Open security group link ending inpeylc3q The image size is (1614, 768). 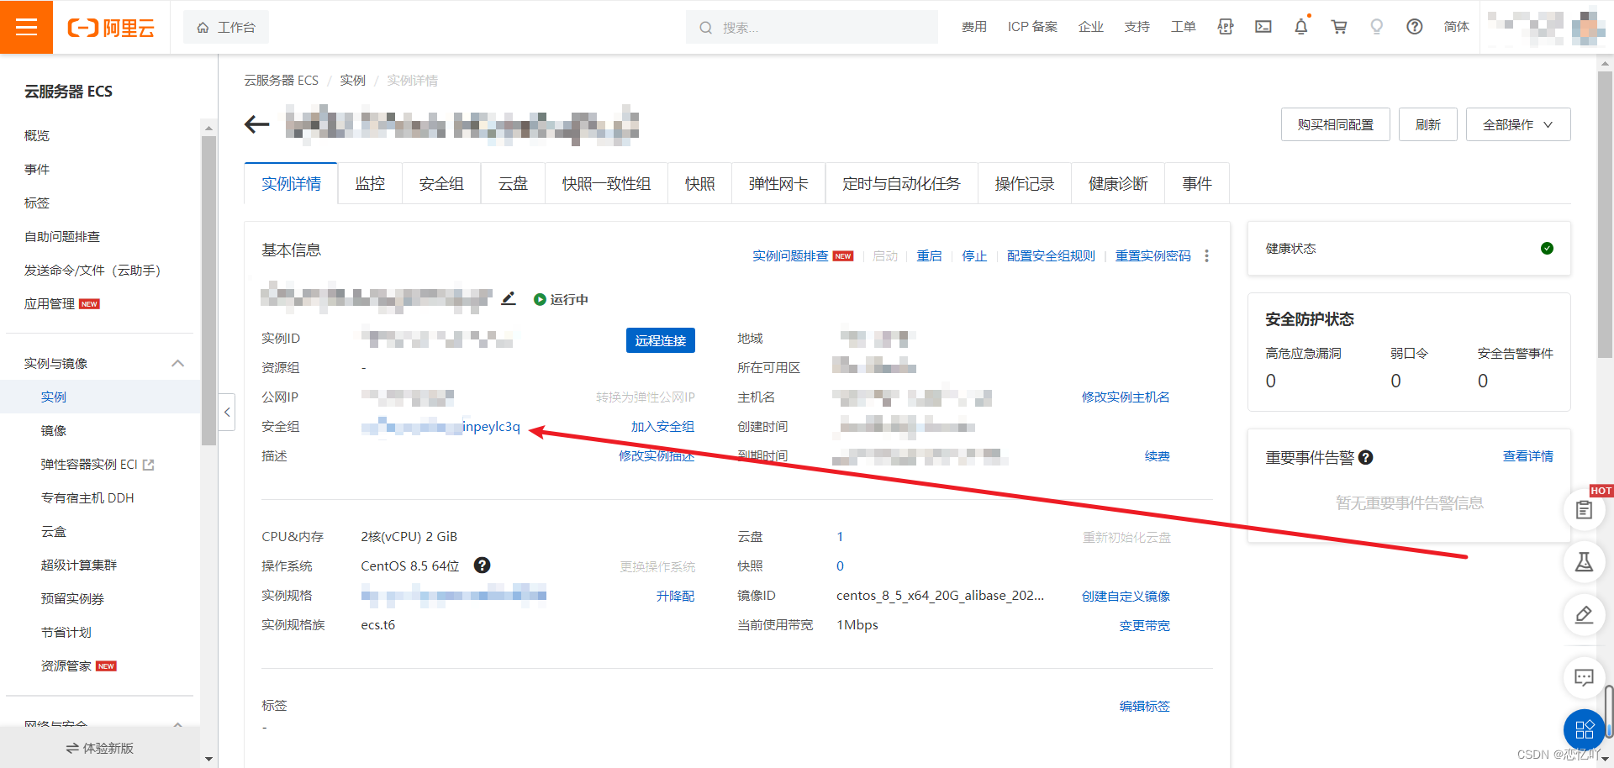(x=440, y=427)
